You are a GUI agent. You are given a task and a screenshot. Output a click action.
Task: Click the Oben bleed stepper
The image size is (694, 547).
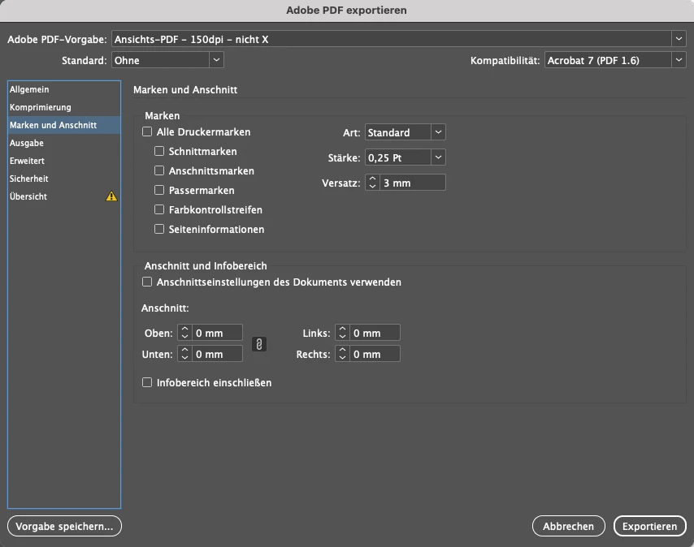(184, 333)
